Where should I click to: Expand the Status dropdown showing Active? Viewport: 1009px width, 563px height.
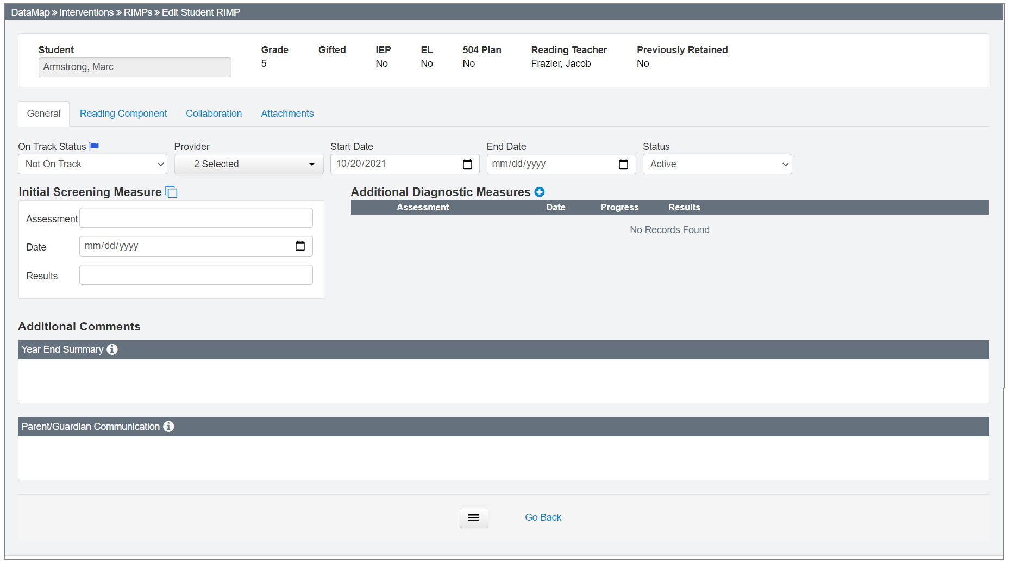pyautogui.click(x=717, y=164)
